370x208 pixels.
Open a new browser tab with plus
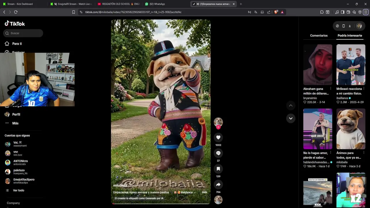point(241,4)
